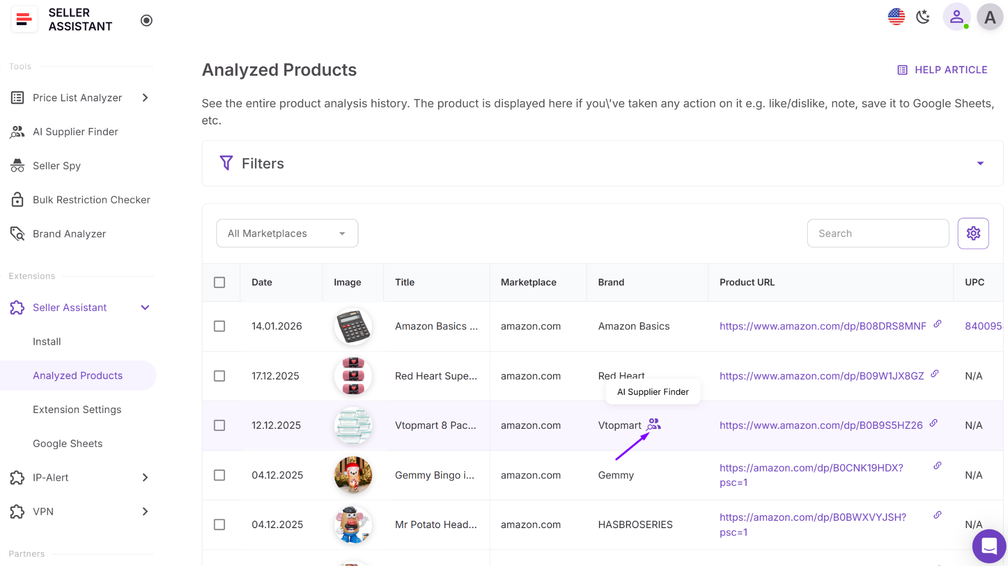This screenshot has height=566, width=1008.
Task: Open the table settings gear icon
Action: 973,233
